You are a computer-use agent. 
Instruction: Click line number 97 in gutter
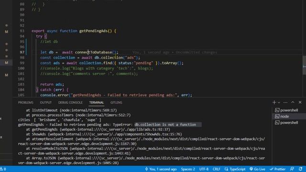pyautogui.click(x=22, y=52)
